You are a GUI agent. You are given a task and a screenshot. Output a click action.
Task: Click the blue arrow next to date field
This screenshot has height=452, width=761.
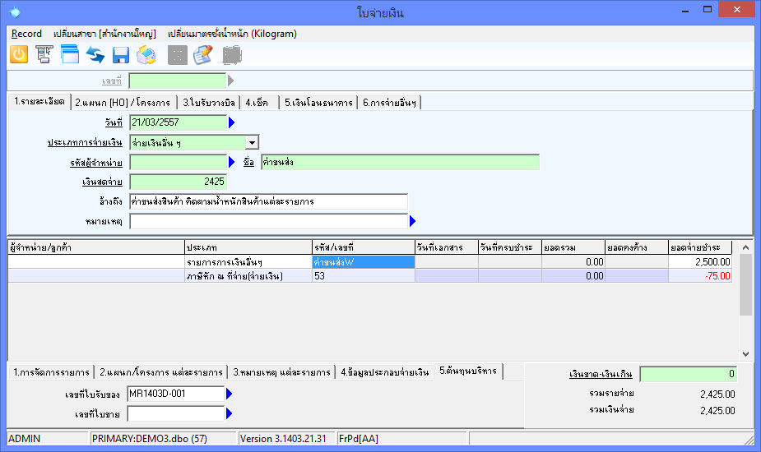click(232, 122)
